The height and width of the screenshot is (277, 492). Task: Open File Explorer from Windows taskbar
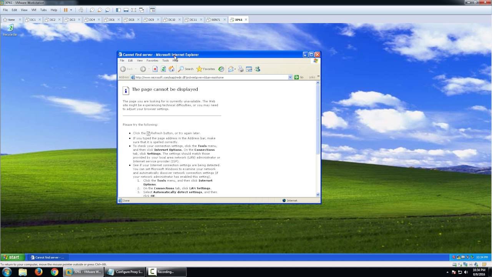tap(23, 272)
